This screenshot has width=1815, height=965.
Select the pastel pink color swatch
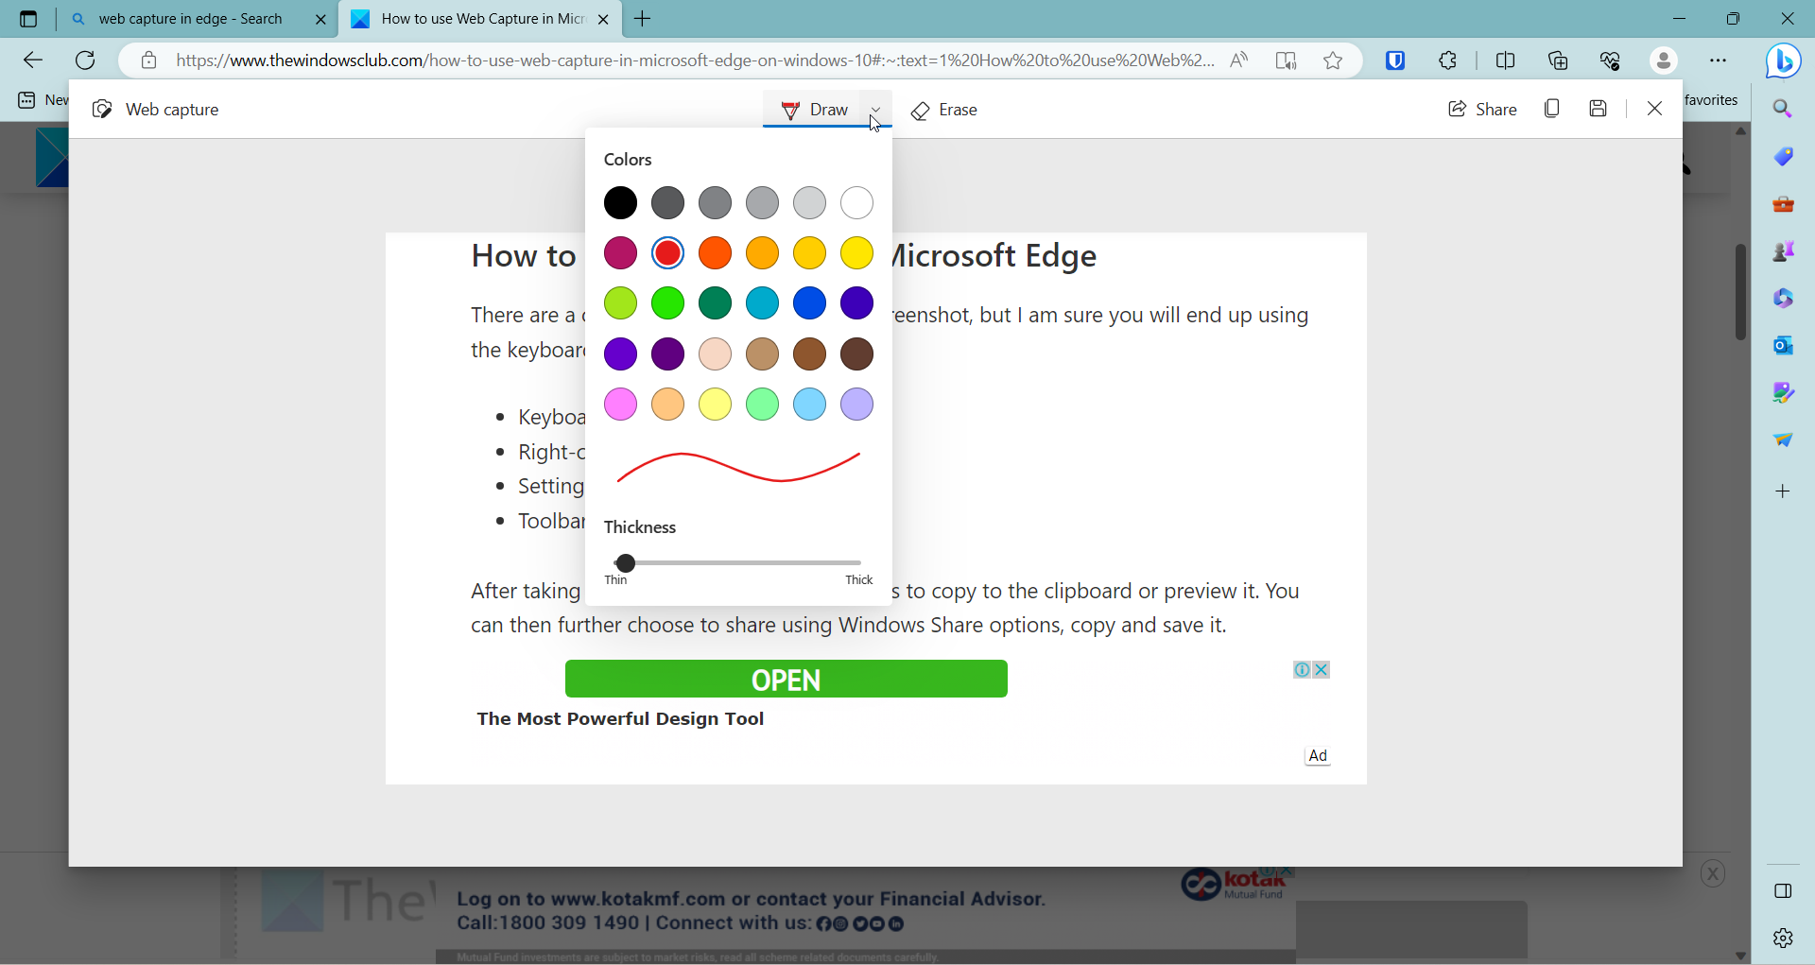pyautogui.click(x=621, y=405)
